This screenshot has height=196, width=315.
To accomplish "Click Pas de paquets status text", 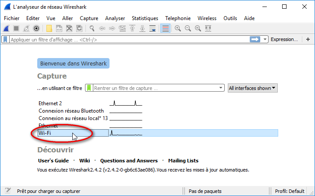I will tap(205, 191).
